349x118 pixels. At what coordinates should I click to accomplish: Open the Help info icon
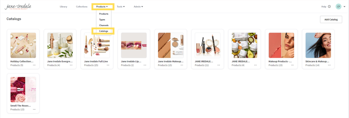click(329, 7)
